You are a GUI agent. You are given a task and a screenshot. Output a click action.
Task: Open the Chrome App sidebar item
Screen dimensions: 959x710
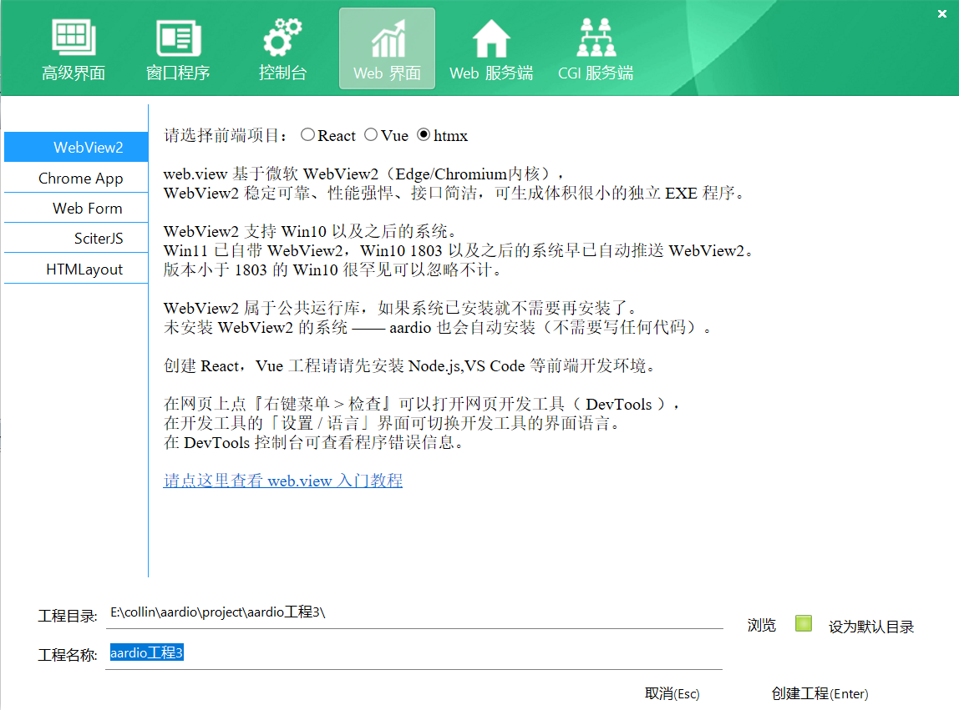tap(76, 178)
